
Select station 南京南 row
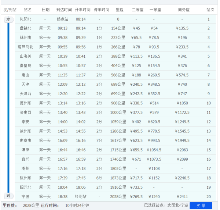click(115, 140)
